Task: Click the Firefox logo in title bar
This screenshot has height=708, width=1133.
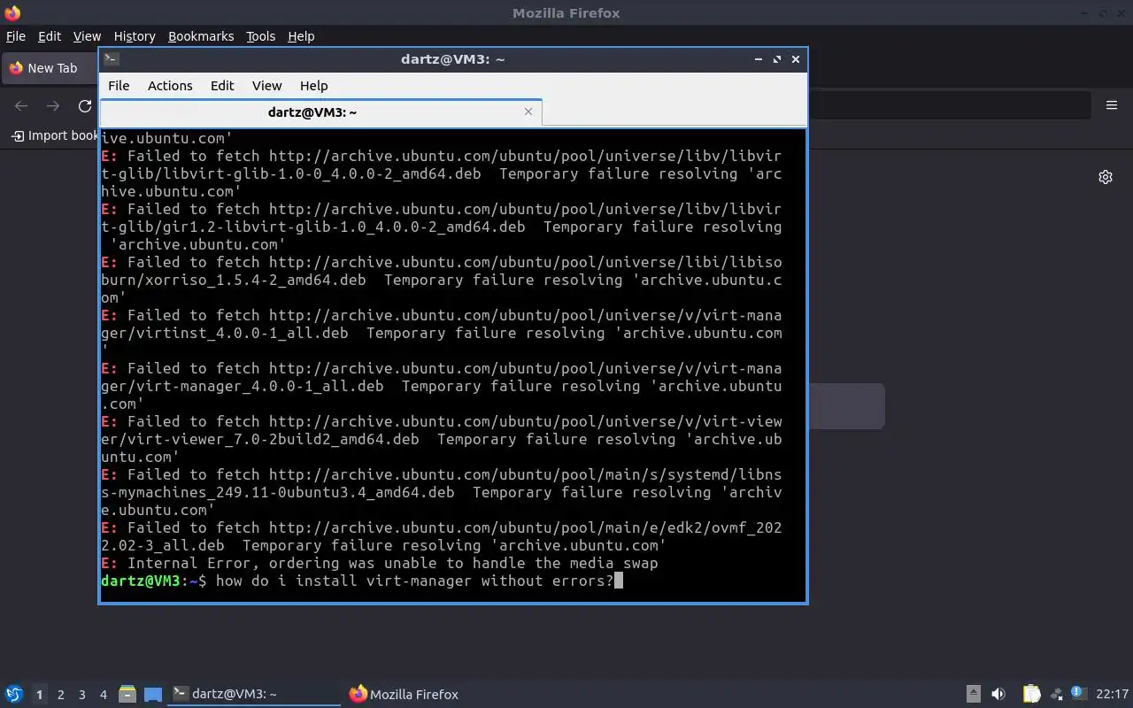Action: [x=12, y=12]
